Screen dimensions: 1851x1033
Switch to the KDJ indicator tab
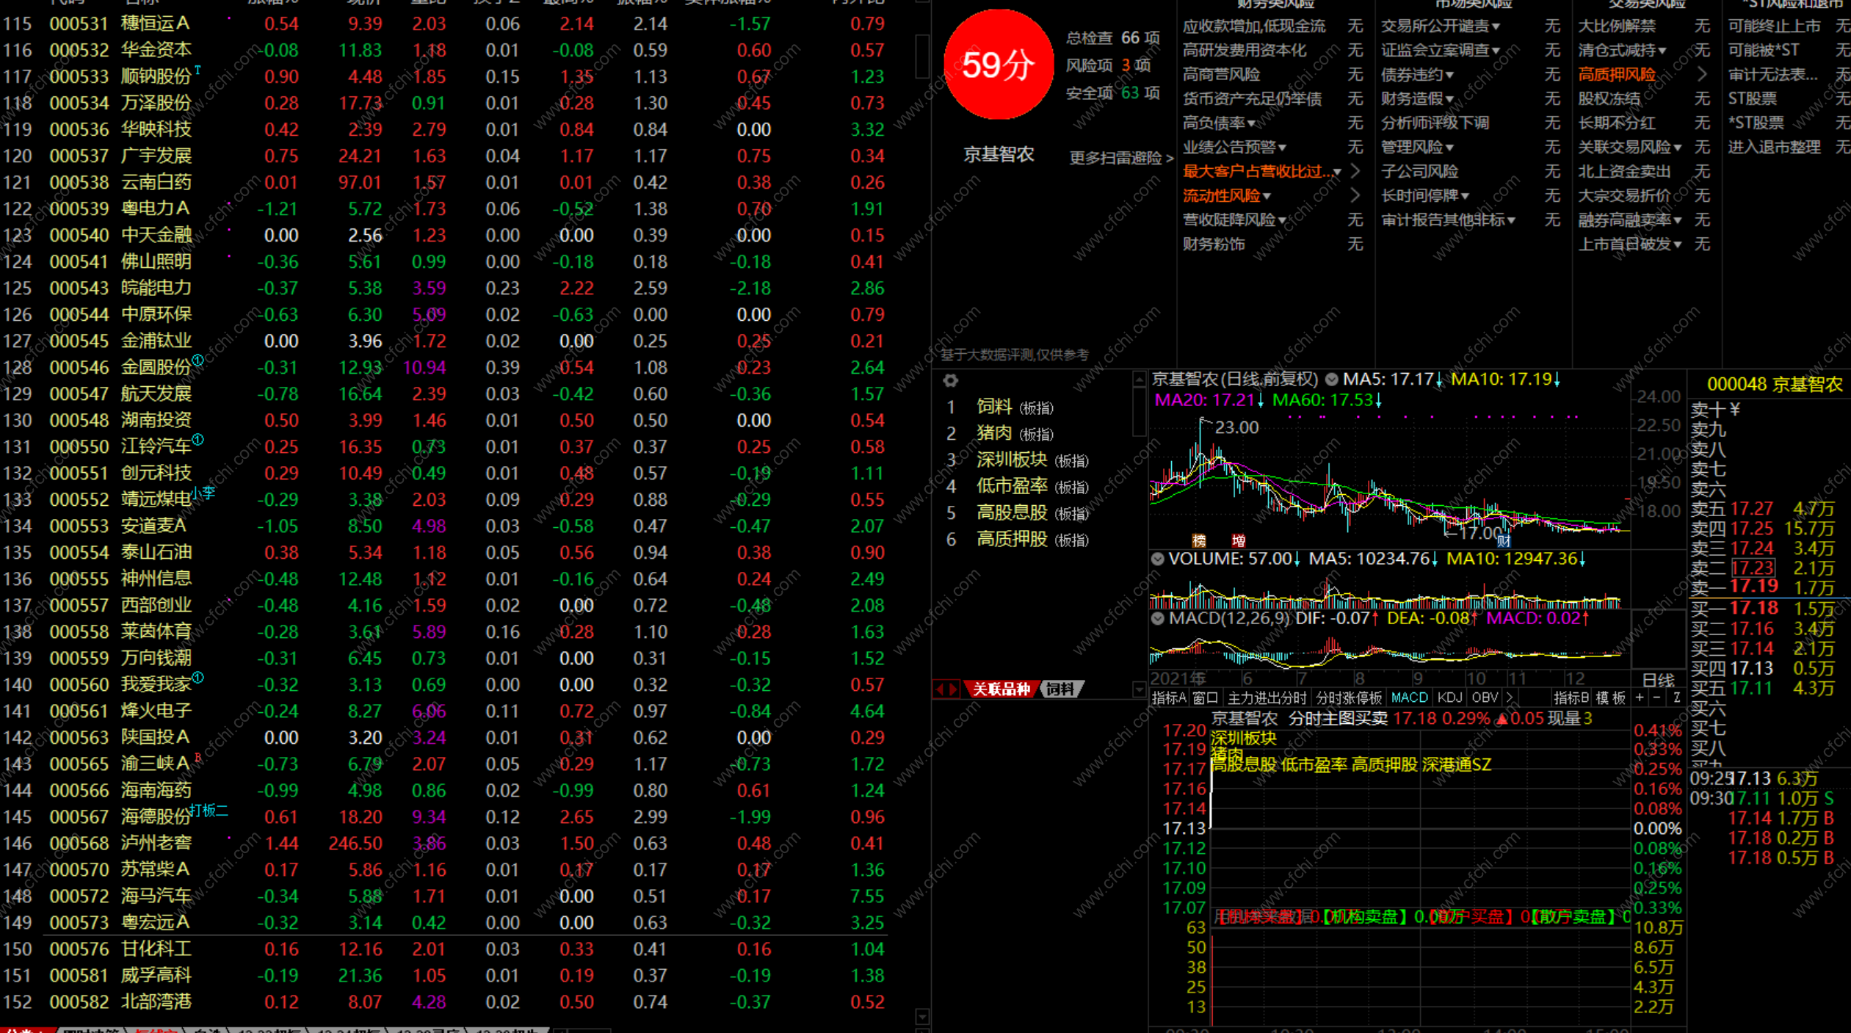pyautogui.click(x=1449, y=698)
